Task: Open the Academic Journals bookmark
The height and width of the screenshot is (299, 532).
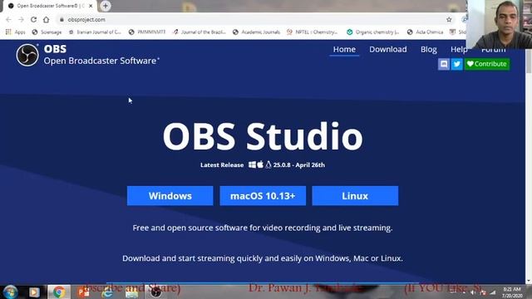Action: pyautogui.click(x=257, y=32)
